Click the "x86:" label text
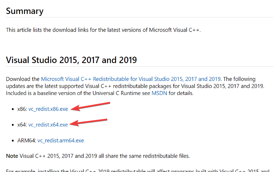This screenshot has height=172, width=280. tap(20, 109)
